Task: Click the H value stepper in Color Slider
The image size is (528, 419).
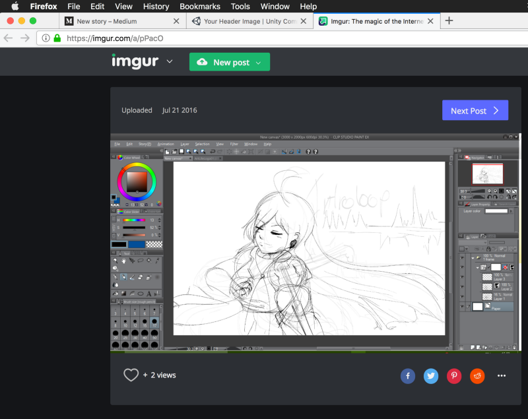Action: (x=160, y=220)
